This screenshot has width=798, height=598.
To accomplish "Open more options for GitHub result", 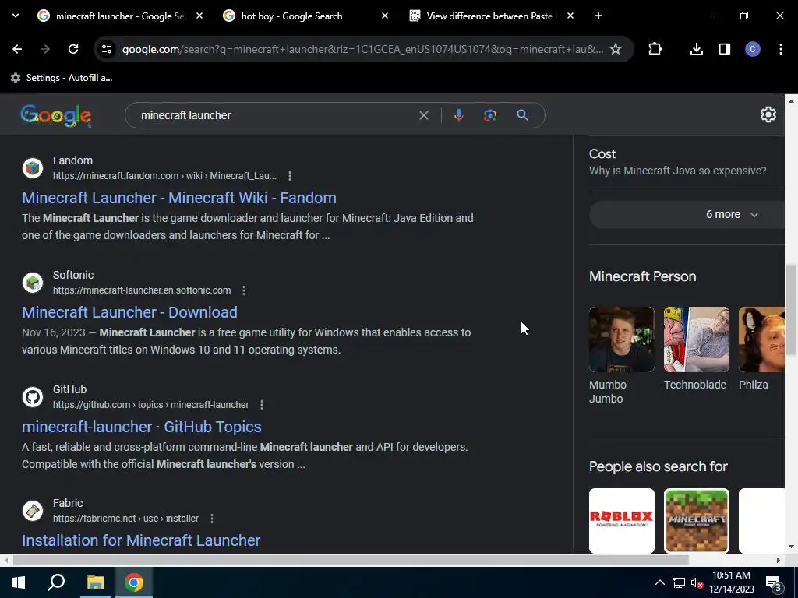I will point(262,405).
